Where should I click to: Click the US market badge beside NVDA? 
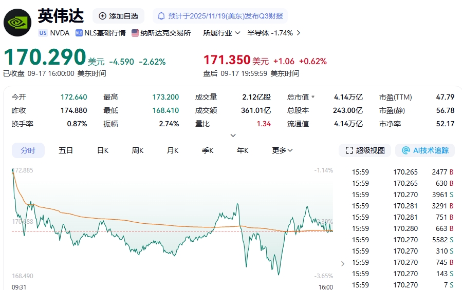point(43,33)
